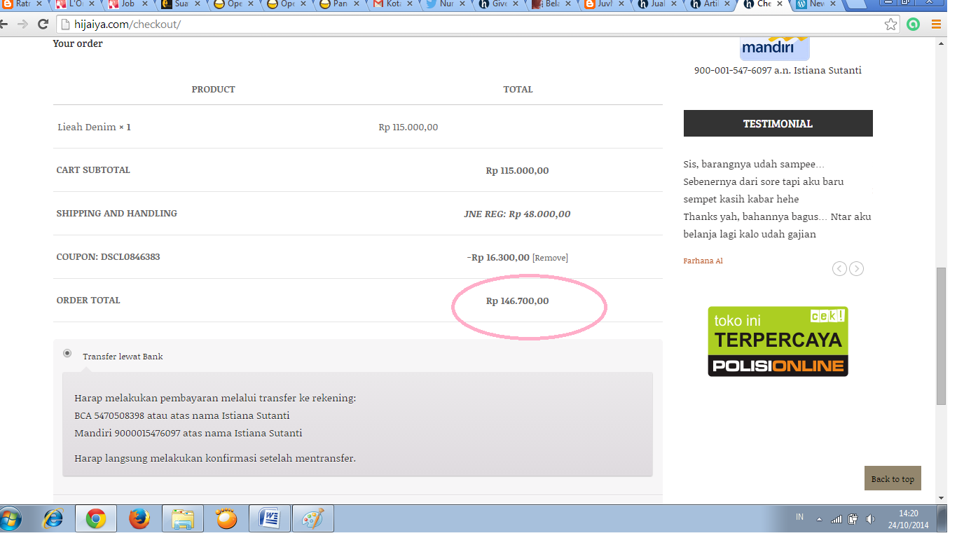Select the Transfer lewat Bank radio button
957x538 pixels.
pos(67,353)
